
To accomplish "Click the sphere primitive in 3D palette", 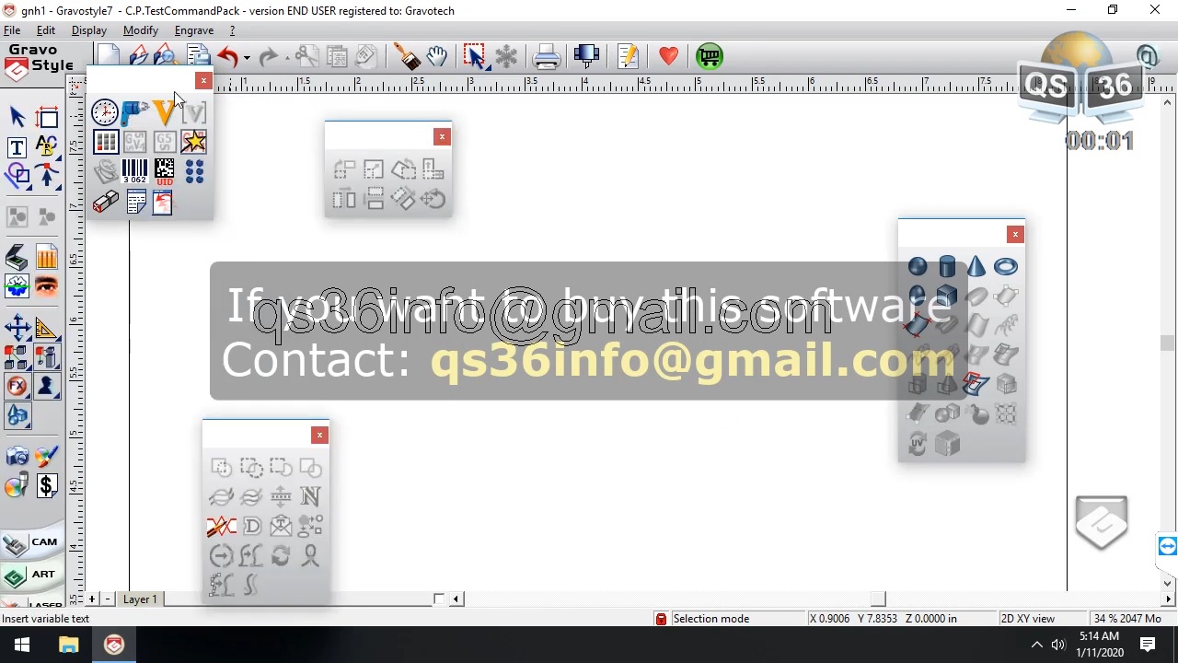I will point(918,266).
